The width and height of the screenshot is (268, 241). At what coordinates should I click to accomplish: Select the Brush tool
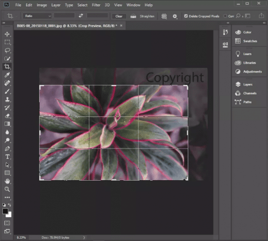coord(7,91)
